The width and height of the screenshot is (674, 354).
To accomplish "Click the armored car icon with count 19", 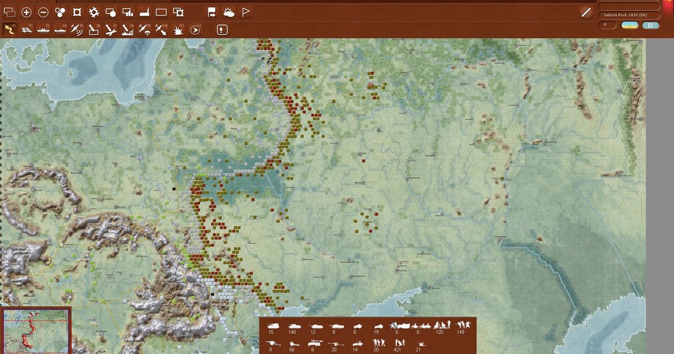I will tap(379, 326).
